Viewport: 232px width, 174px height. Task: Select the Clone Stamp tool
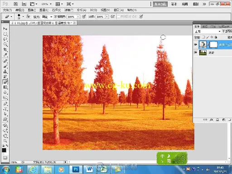[5, 72]
